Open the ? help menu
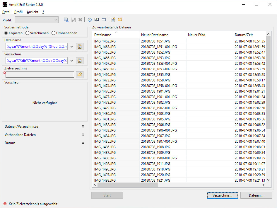The width and height of the screenshot is (277, 208). pyautogui.click(x=43, y=12)
